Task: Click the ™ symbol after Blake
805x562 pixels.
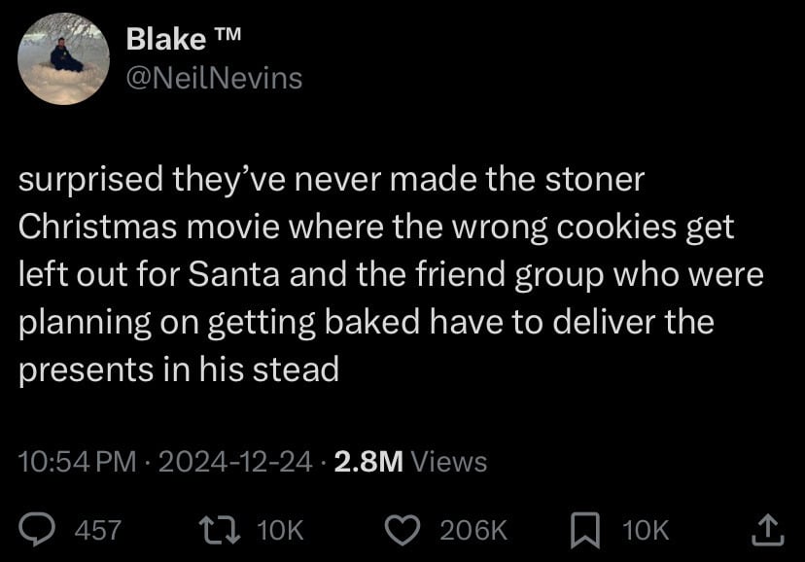Action: (x=227, y=38)
